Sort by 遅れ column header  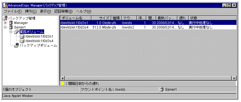183,18
